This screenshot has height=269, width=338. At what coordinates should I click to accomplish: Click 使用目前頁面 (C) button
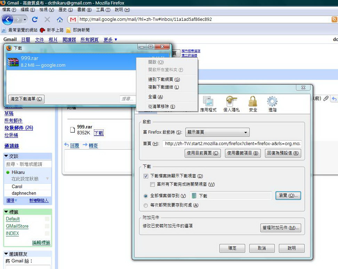[x=203, y=153]
